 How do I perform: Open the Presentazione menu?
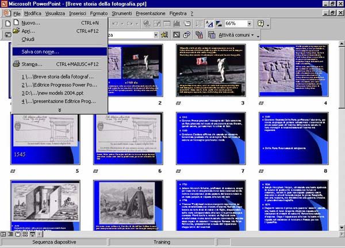[151, 14]
